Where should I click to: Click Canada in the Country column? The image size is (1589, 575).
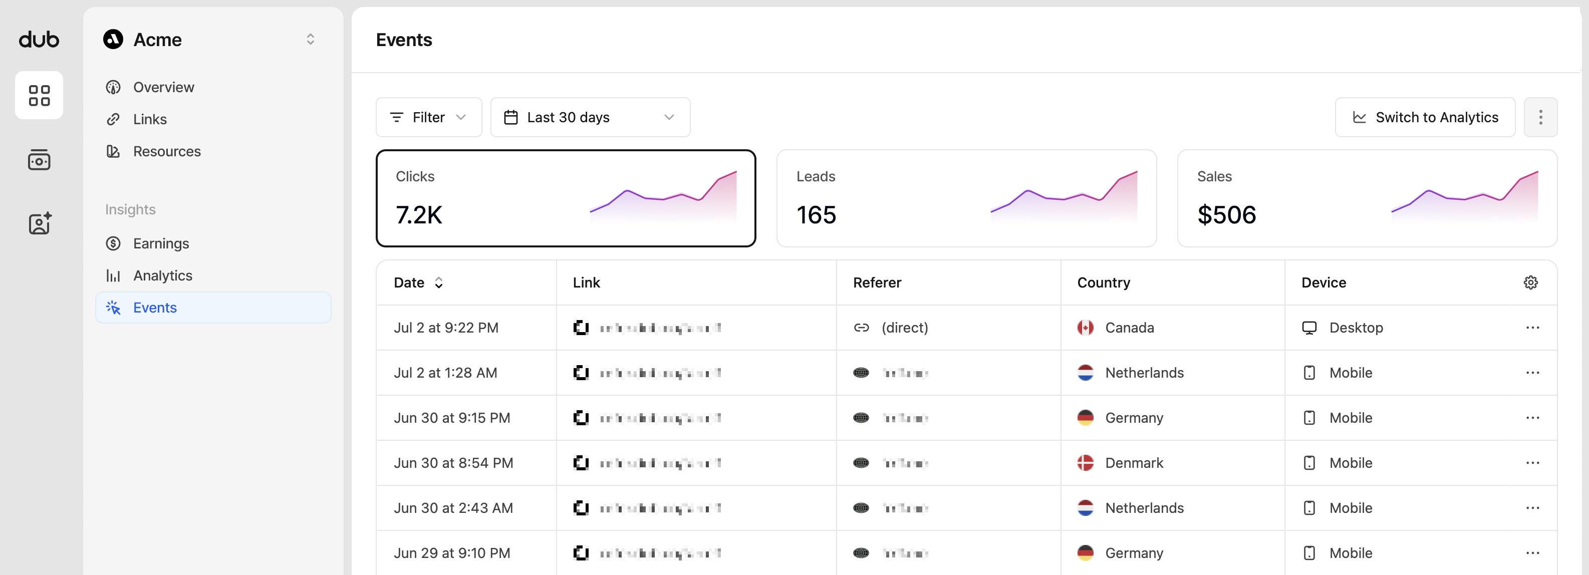tap(1129, 328)
